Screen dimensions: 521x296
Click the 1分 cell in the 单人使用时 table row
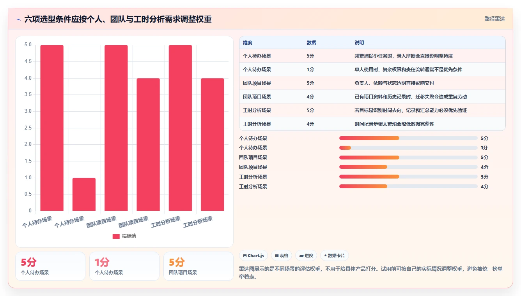click(x=310, y=70)
